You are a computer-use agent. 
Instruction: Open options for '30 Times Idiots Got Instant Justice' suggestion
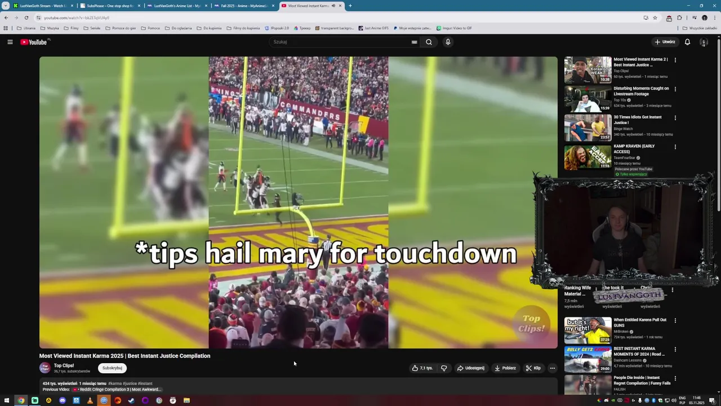[675, 118]
